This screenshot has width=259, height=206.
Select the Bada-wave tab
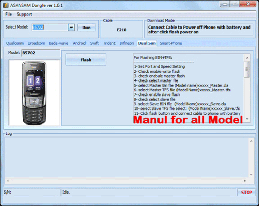[59, 43]
